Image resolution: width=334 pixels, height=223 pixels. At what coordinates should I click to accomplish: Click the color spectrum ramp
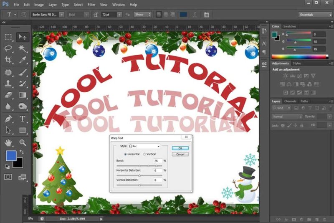click(x=300, y=57)
